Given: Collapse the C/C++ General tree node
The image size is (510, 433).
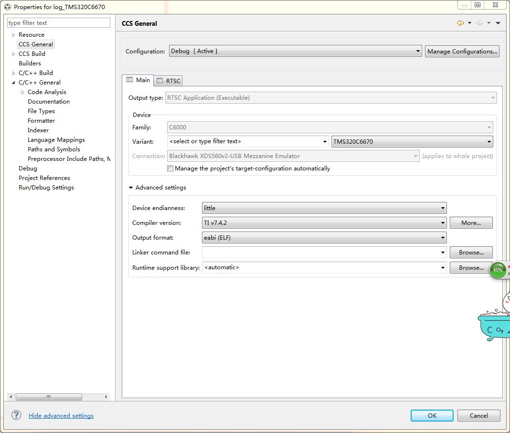Looking at the screenshot, I should [14, 83].
